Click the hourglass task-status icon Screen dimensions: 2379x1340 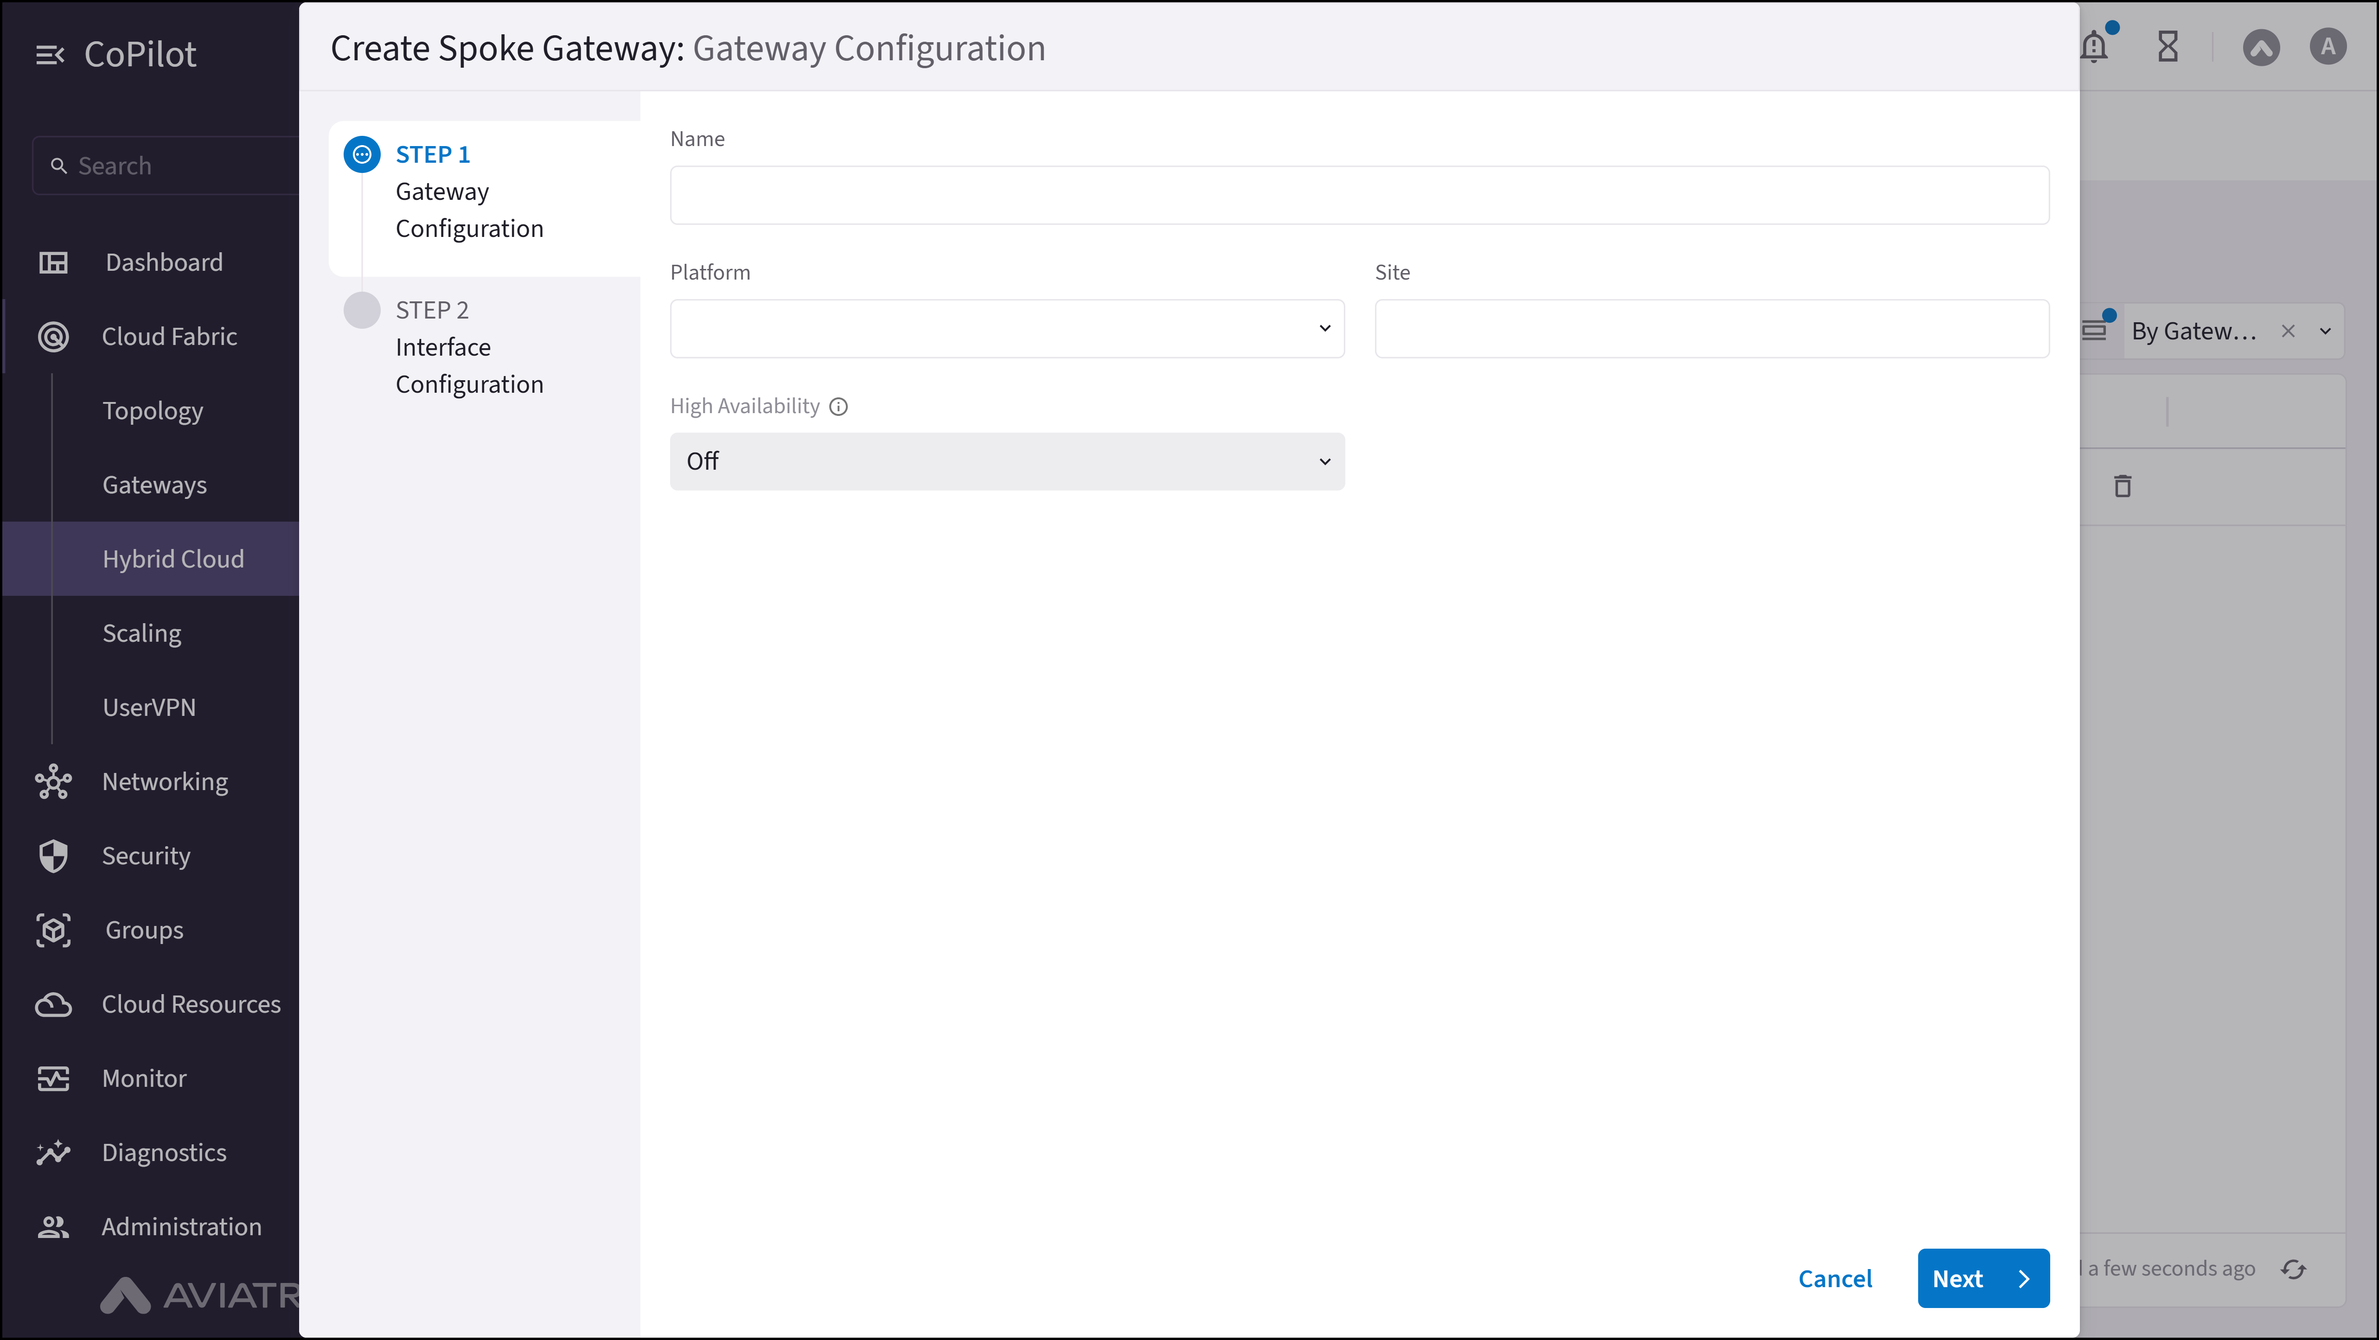coord(2168,47)
